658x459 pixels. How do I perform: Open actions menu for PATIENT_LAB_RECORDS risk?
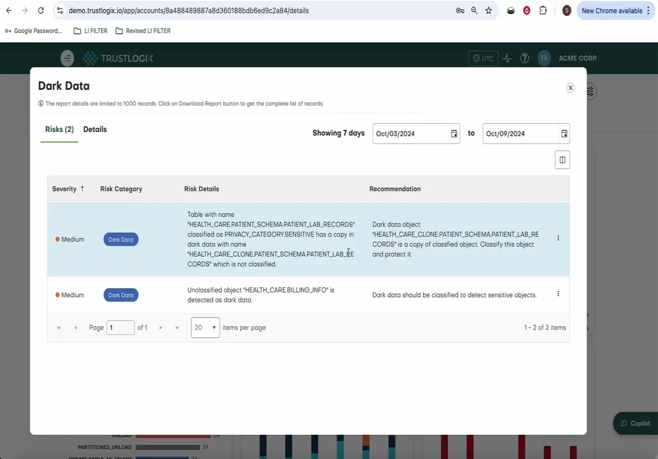pos(558,238)
